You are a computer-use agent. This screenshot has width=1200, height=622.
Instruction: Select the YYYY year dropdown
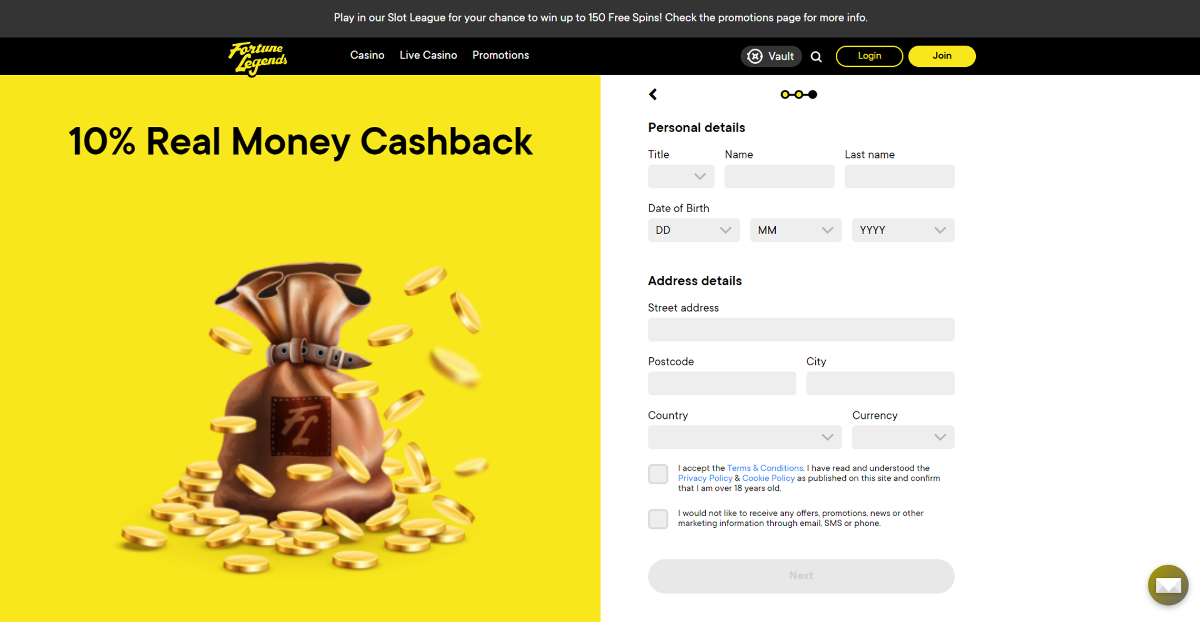pos(903,230)
